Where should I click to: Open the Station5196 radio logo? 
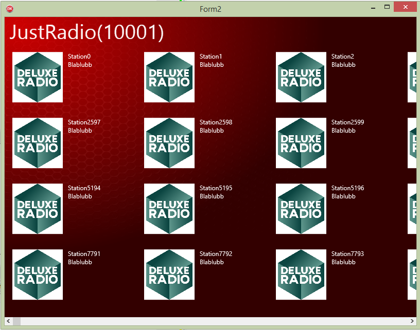pyautogui.click(x=301, y=209)
